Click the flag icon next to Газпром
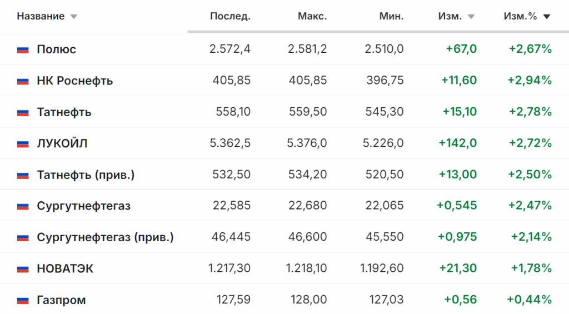 pyautogui.click(x=23, y=300)
